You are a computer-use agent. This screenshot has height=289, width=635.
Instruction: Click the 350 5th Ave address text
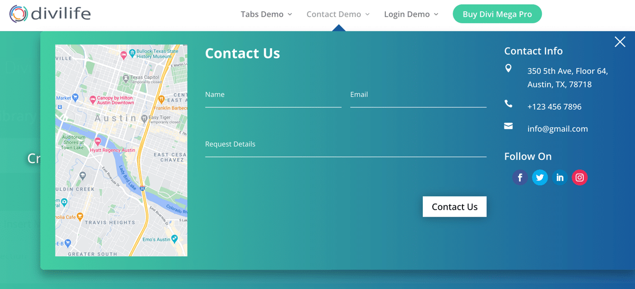click(x=568, y=78)
